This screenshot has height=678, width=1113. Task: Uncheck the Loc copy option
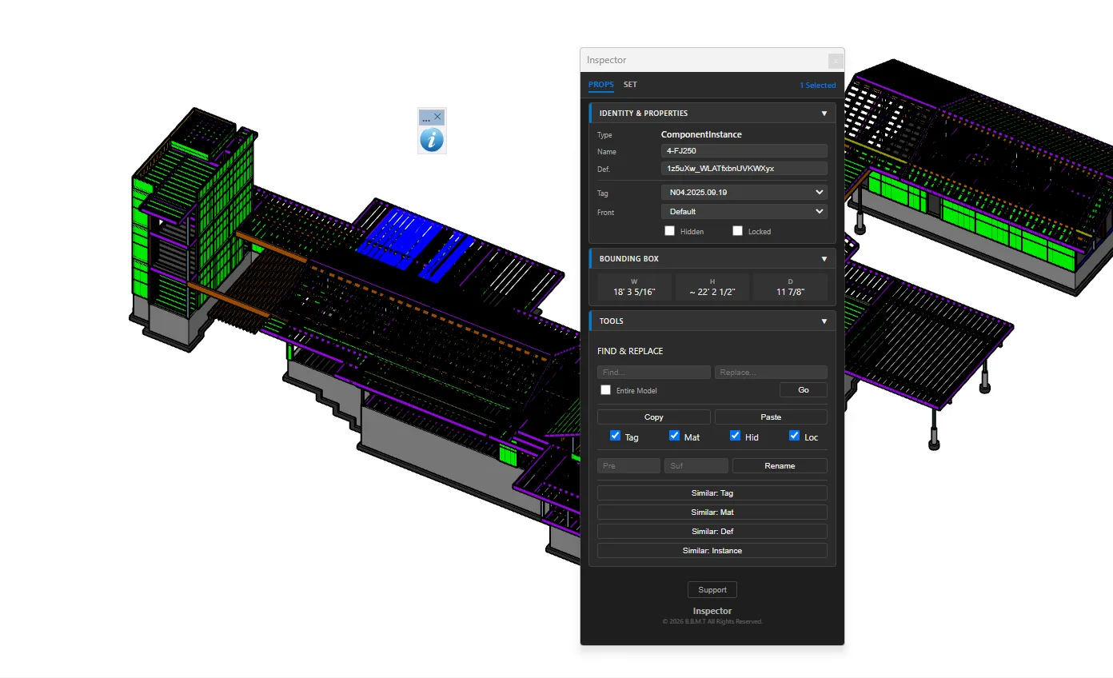(794, 436)
